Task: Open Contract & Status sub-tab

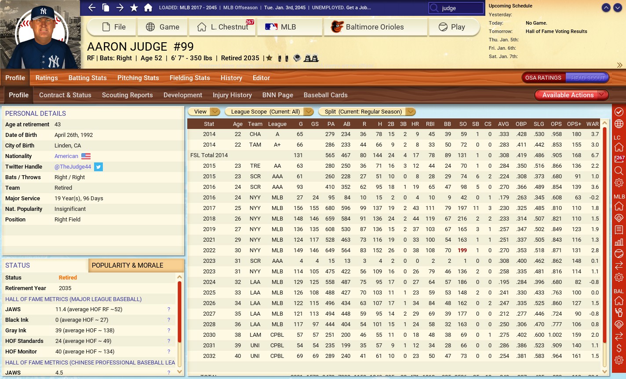Action: (65, 95)
